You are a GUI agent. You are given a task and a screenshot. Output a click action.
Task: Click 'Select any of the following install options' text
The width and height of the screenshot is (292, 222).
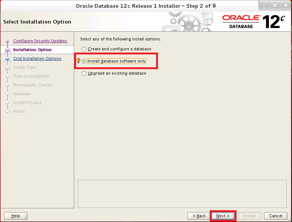pos(120,39)
